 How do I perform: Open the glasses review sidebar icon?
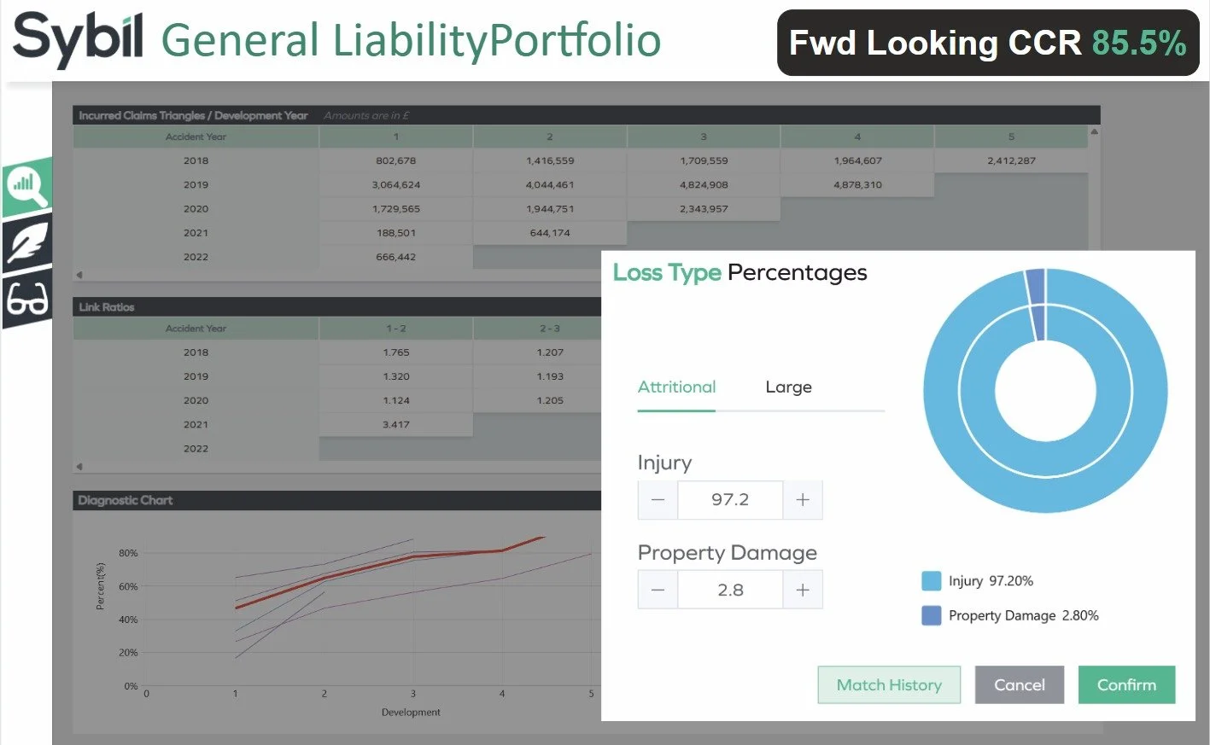[27, 300]
